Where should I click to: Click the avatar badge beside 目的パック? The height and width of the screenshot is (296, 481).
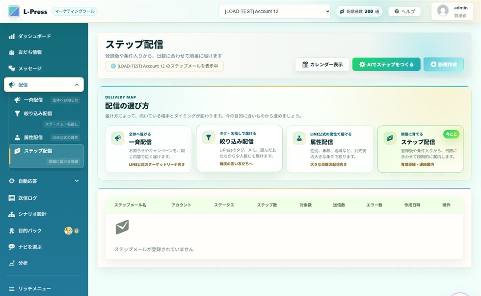coord(68,231)
